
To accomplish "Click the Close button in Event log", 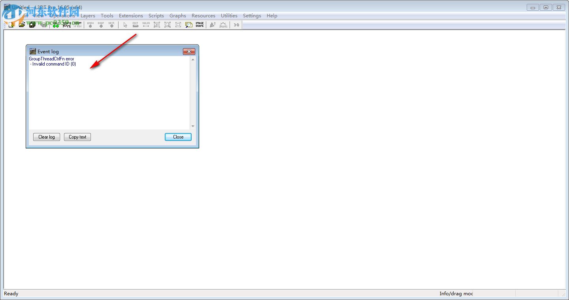I will pyautogui.click(x=178, y=137).
